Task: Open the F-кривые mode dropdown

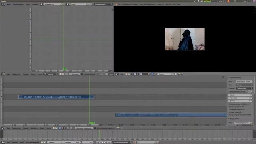Action: pyautogui.click(x=50, y=74)
